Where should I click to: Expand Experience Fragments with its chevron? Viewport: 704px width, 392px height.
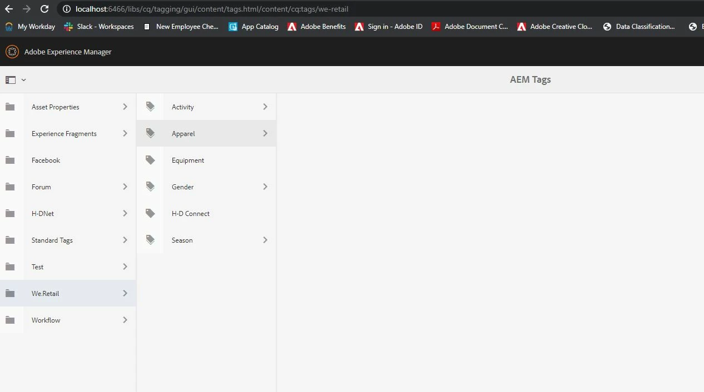(x=125, y=133)
